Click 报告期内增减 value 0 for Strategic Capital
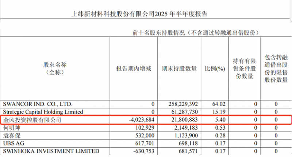 pos(153,112)
